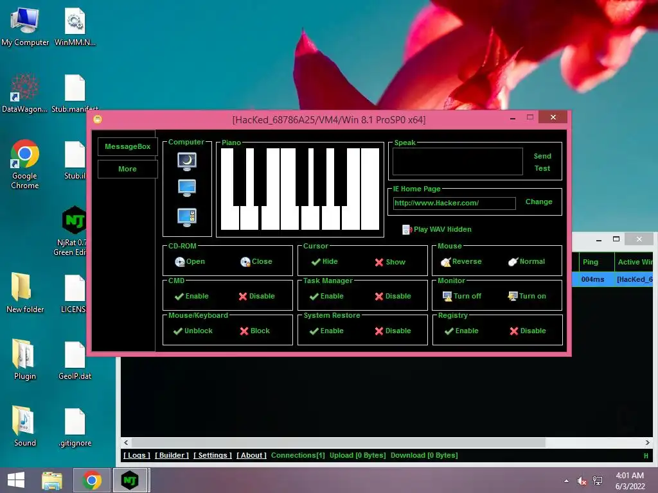This screenshot has height=493, width=658.
Task: Click the horizontal scrollbar right arrow in NjRat
Action: click(647, 443)
